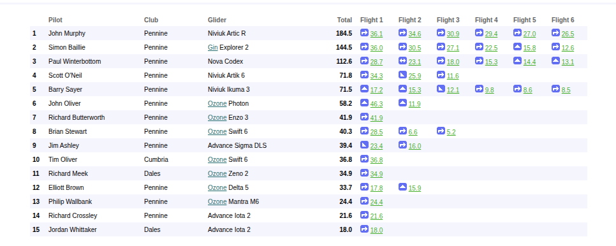Click the icon beside Richard Butterworth's 41.9 flight
Image resolution: width=616 pixels, height=246 pixels.
click(x=364, y=117)
